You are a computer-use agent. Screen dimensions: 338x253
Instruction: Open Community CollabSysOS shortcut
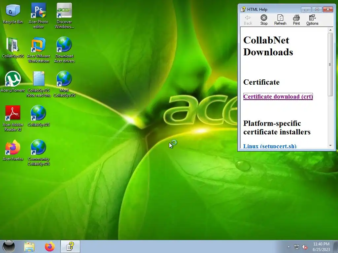pyautogui.click(x=38, y=153)
